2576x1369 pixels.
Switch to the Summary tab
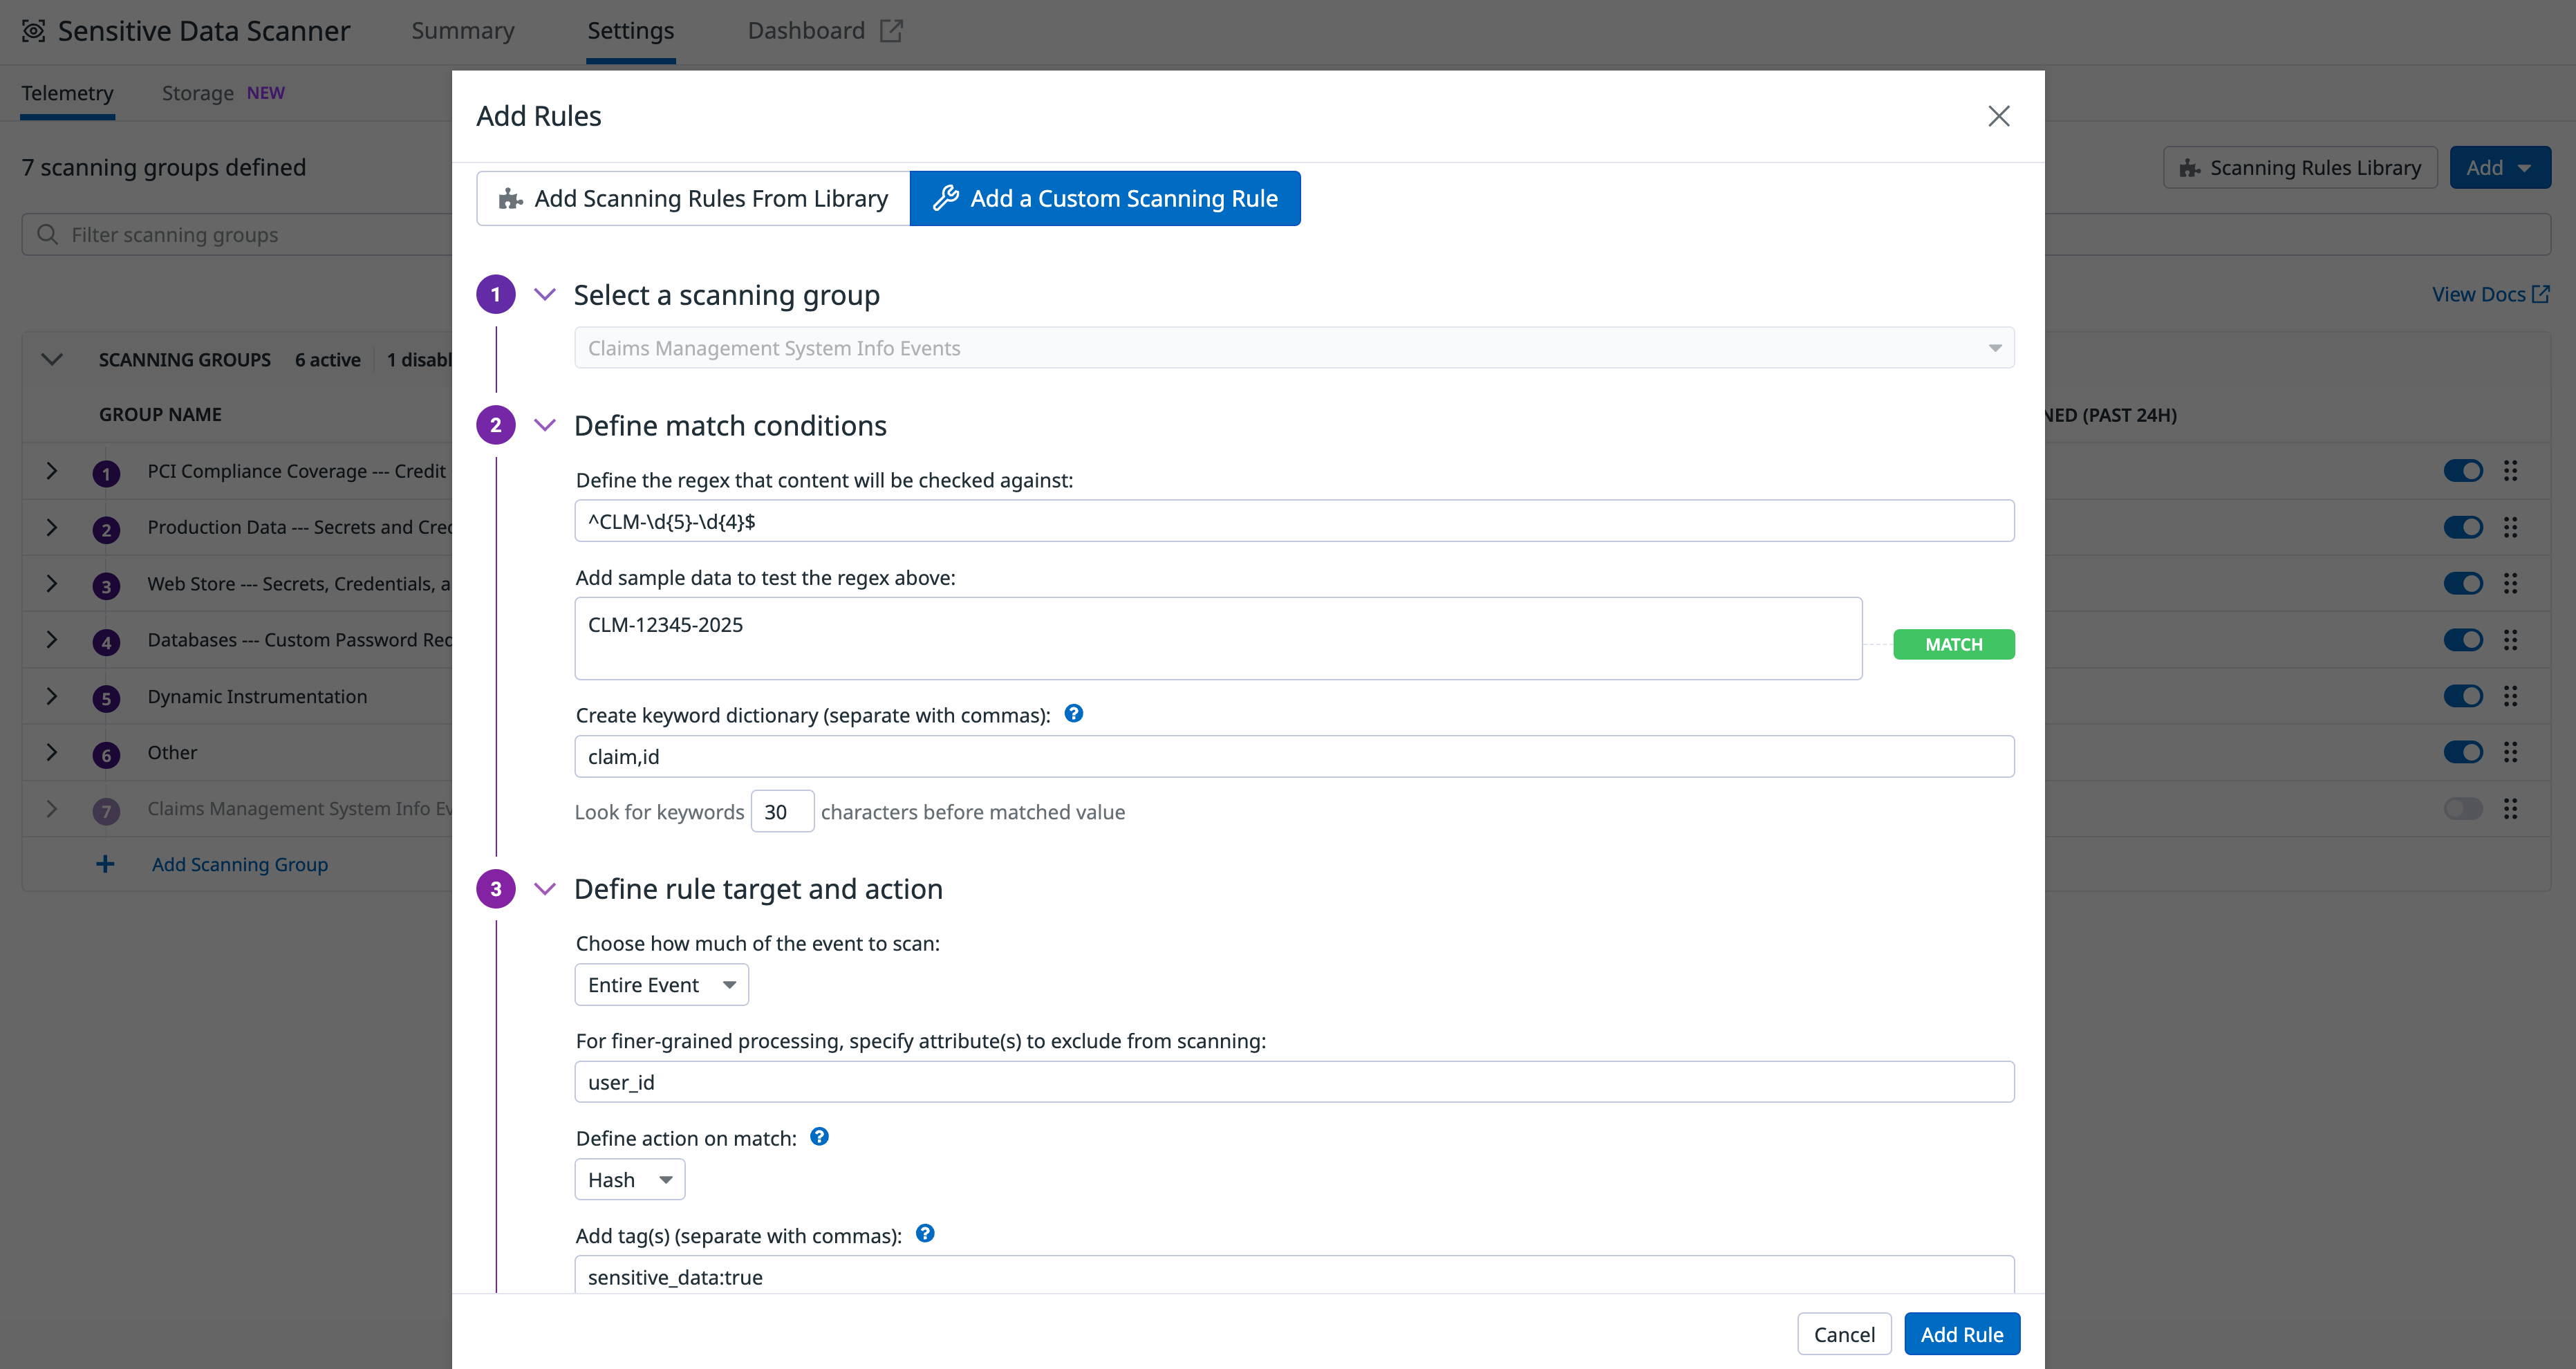[x=462, y=30]
